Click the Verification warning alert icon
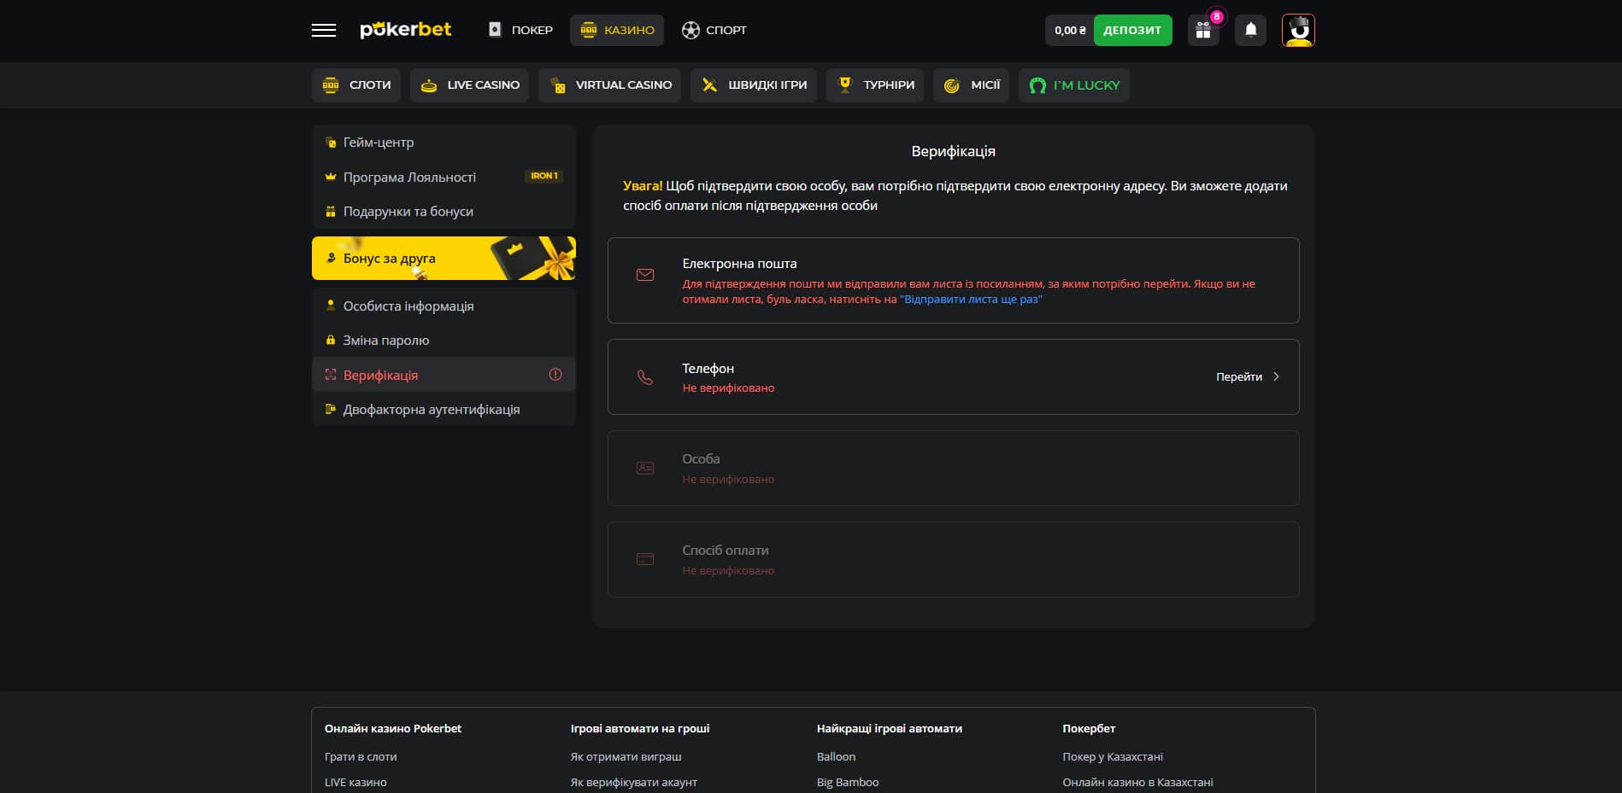This screenshot has width=1622, height=793. (555, 375)
